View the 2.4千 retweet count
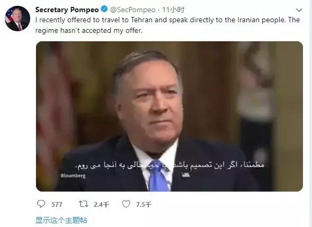312x227 pixels. coord(102,205)
